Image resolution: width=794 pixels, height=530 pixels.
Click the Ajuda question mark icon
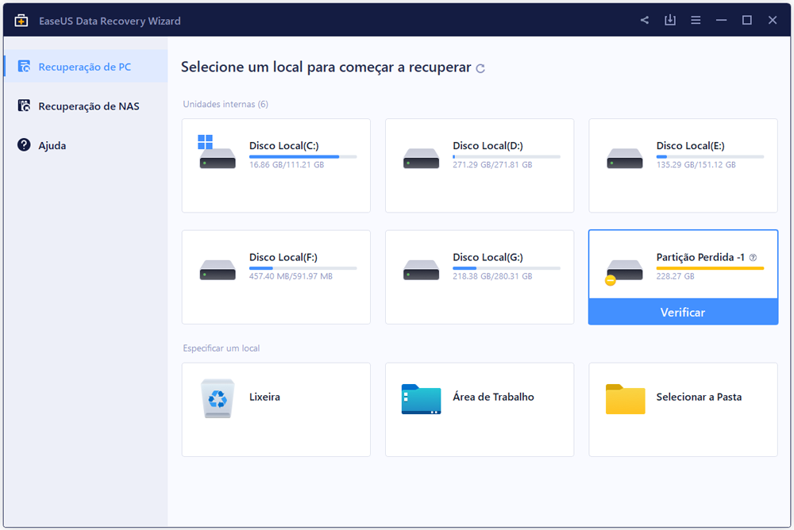pos(24,144)
